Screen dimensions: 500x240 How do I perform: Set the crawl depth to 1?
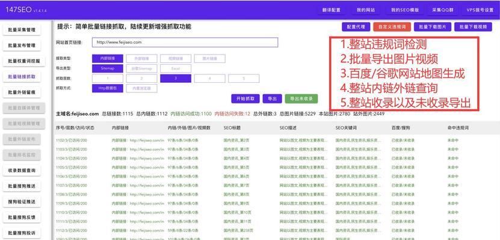(108, 78)
